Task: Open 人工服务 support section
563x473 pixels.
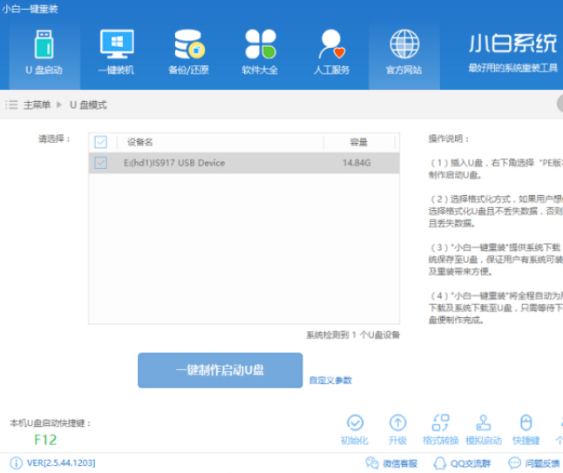Action: pos(332,53)
